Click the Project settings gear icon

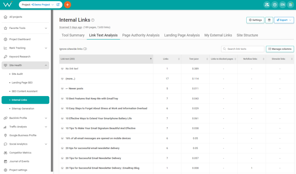tap(5, 170)
